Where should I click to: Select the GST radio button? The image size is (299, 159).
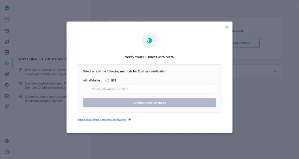(x=107, y=80)
